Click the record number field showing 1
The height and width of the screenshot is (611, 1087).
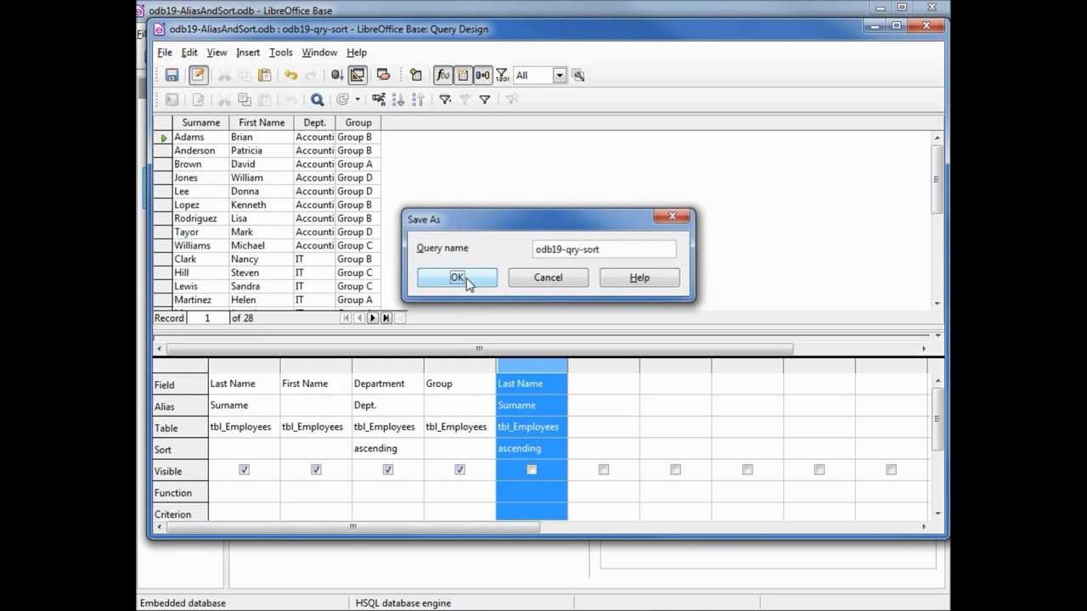click(x=206, y=317)
